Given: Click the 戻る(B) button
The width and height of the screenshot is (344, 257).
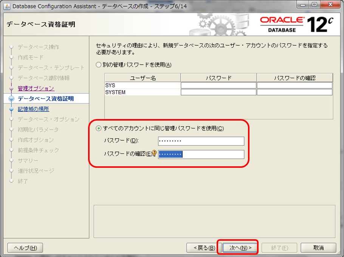Looking at the screenshot, I should click(x=204, y=248).
